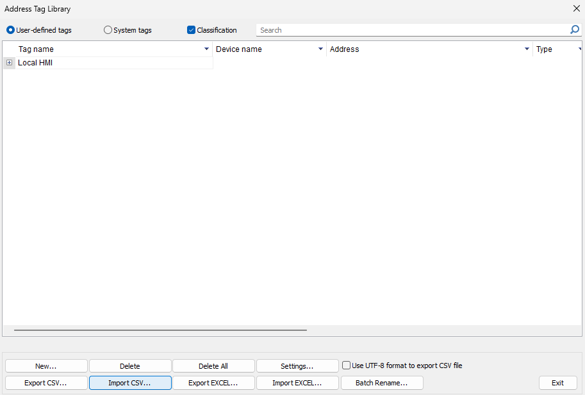Screen dimensions: 585x395
Task: Open the Settings... dialog
Action: click(297, 366)
